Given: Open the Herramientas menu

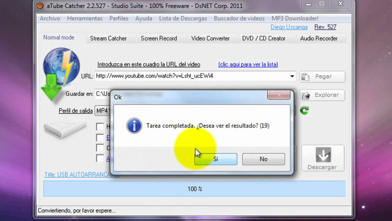Looking at the screenshot, I should tap(85, 18).
